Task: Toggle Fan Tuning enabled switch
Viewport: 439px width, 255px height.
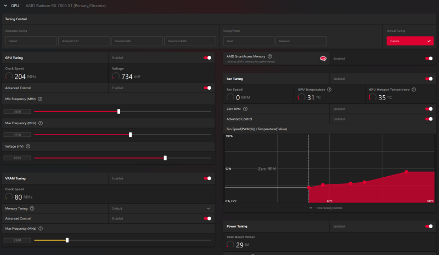Action: click(x=429, y=79)
